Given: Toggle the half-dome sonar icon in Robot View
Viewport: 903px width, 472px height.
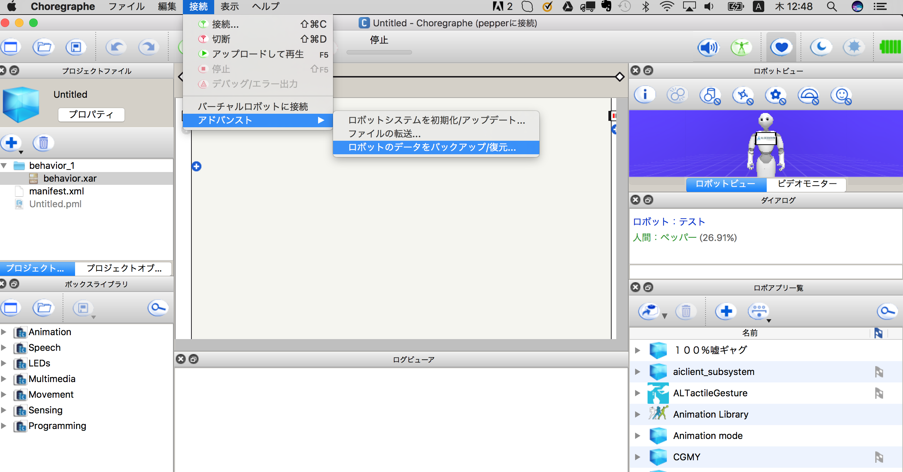Looking at the screenshot, I should [808, 96].
